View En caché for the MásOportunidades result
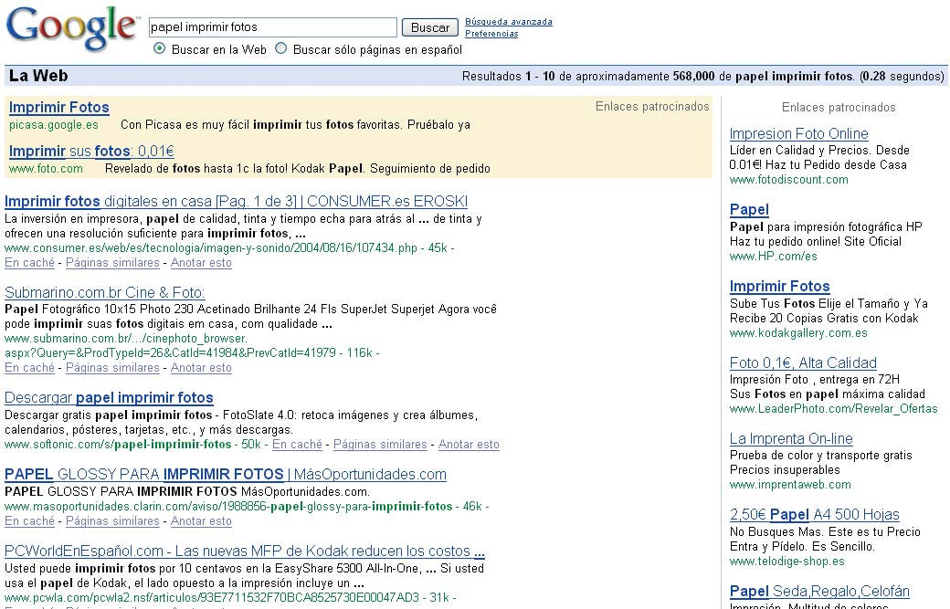Viewport: 950px width, 609px height. click(29, 521)
